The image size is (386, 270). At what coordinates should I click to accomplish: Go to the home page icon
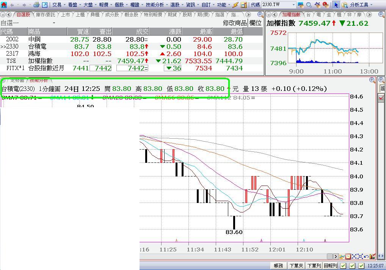4,5
